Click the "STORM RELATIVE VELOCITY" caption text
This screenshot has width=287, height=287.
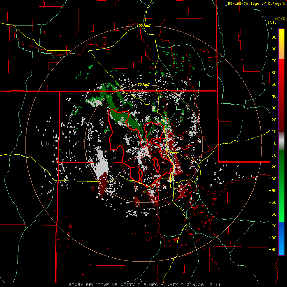[102, 285]
